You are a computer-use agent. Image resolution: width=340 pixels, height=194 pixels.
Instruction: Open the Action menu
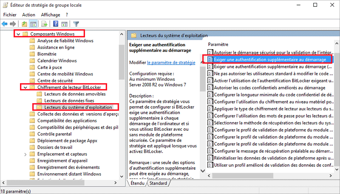click(x=28, y=15)
